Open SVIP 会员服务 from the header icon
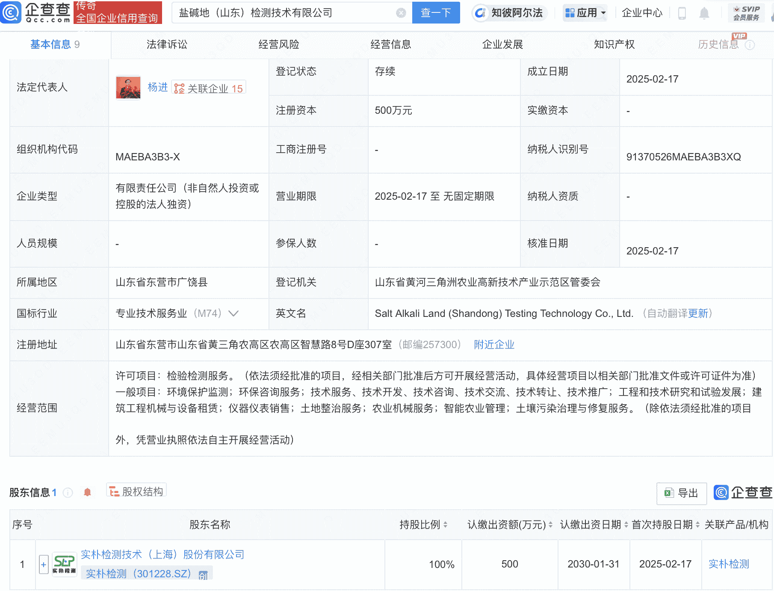The image size is (774, 591). [746, 12]
